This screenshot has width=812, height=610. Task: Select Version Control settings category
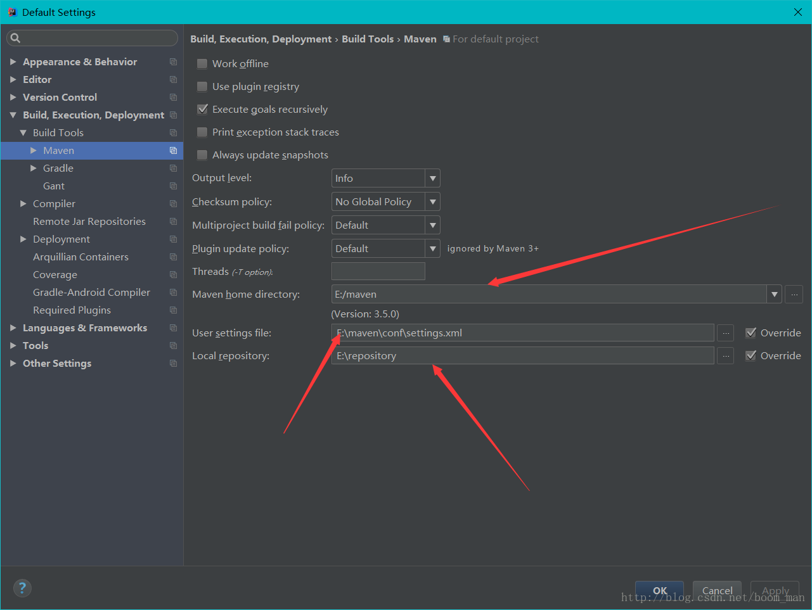point(60,98)
